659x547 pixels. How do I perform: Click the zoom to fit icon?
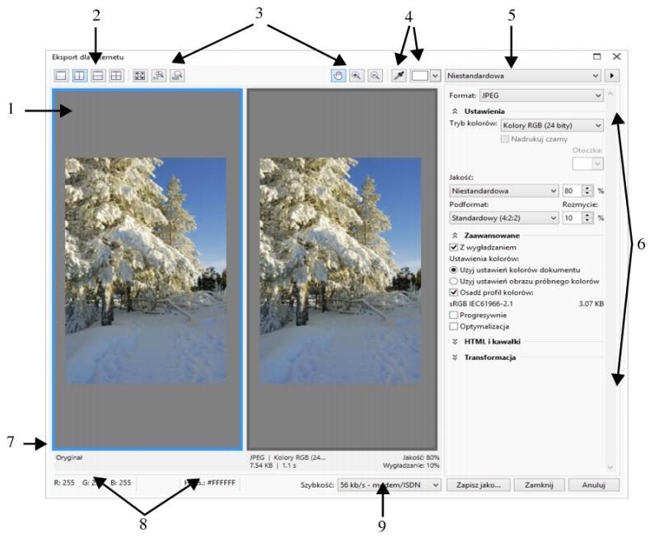pyautogui.click(x=139, y=75)
